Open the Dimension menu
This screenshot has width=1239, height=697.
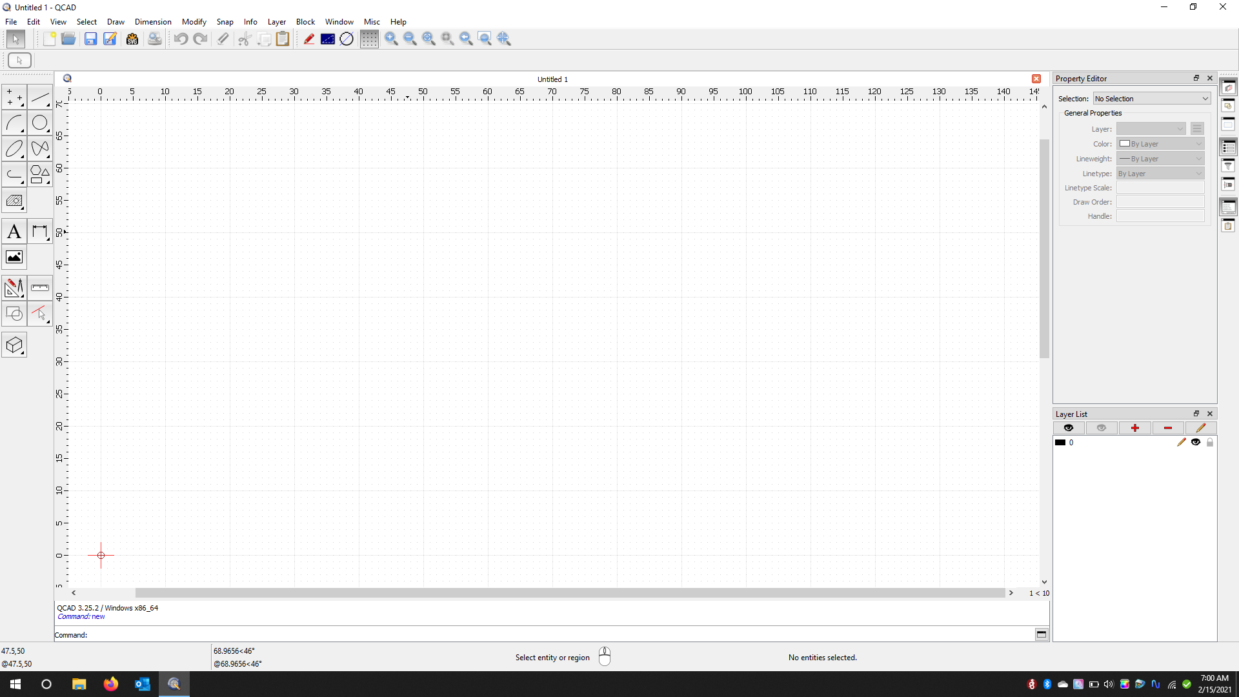pyautogui.click(x=153, y=22)
